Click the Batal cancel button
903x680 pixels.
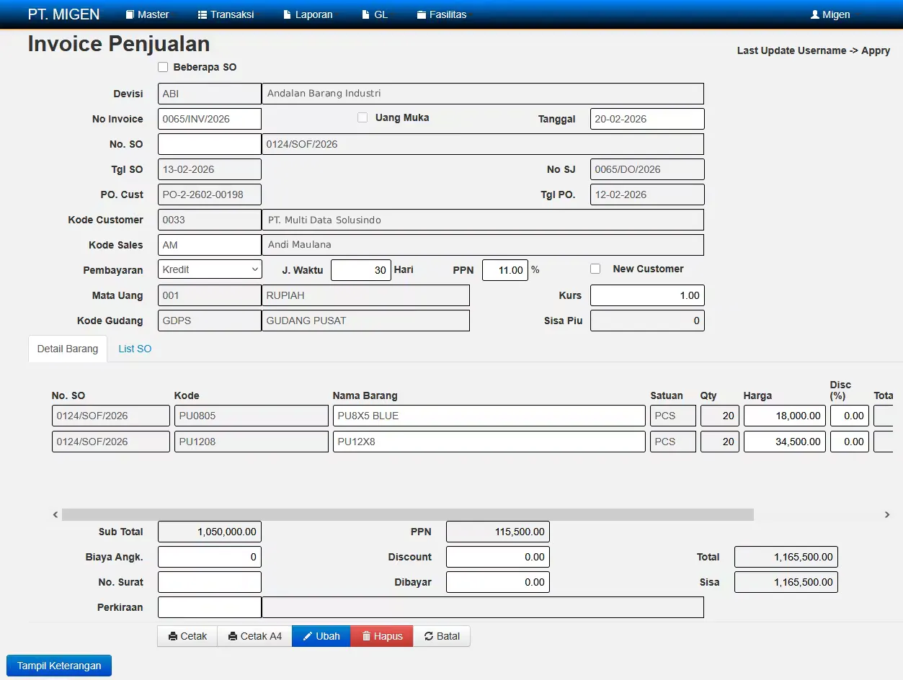[442, 636]
